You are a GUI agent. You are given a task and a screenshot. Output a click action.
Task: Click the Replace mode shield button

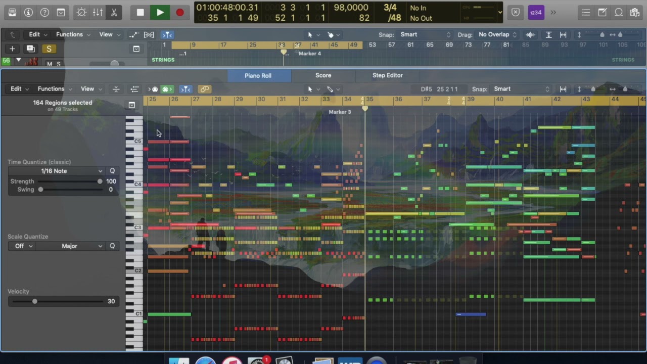tap(516, 12)
